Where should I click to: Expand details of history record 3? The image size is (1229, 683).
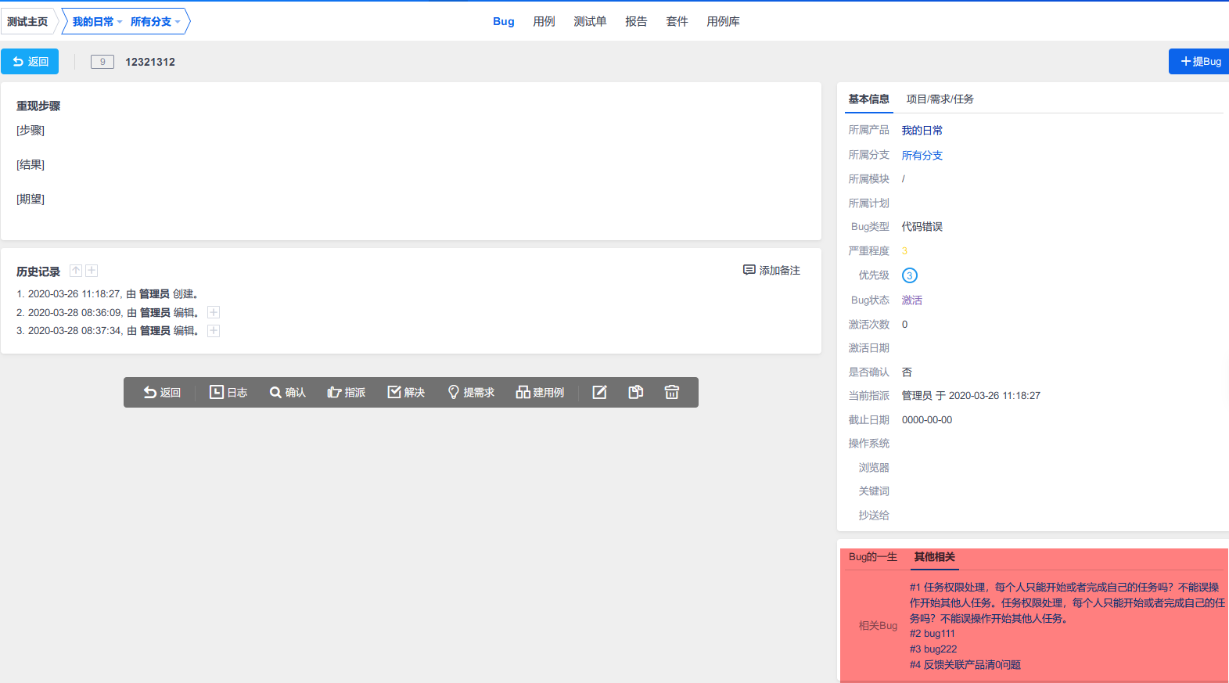214,331
